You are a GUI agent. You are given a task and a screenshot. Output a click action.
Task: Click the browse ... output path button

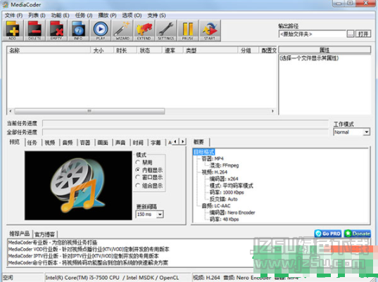point(351,34)
